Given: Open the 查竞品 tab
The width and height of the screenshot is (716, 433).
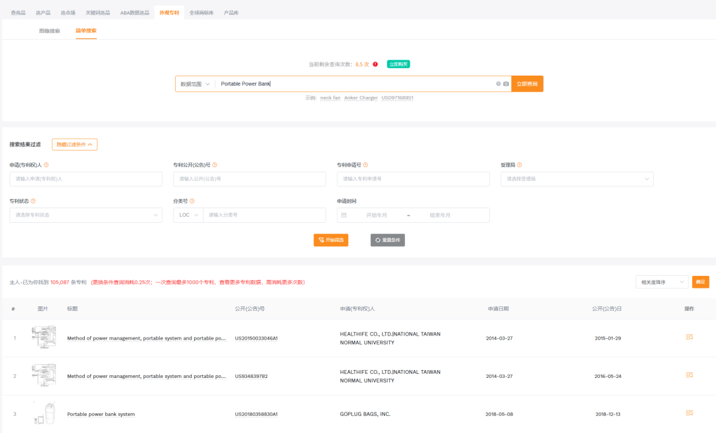Looking at the screenshot, I should (x=19, y=13).
